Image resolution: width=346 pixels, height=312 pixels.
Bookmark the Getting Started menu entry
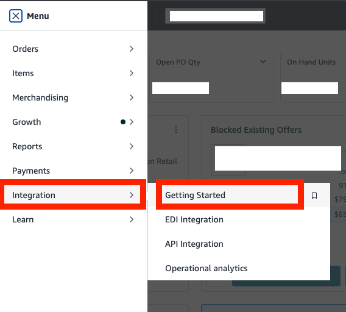point(314,196)
